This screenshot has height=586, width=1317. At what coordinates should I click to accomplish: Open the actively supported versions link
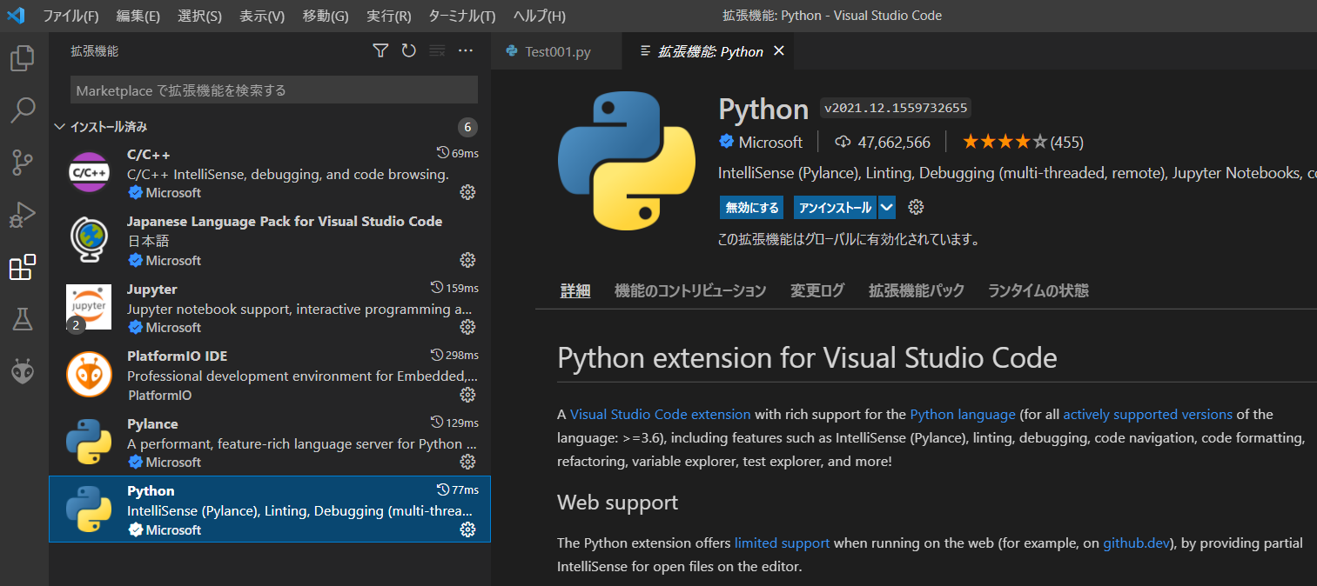[1147, 415]
